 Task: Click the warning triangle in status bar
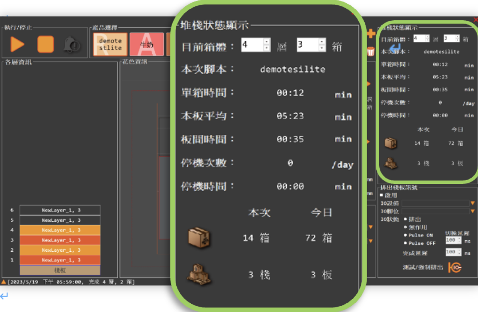(x=4, y=282)
